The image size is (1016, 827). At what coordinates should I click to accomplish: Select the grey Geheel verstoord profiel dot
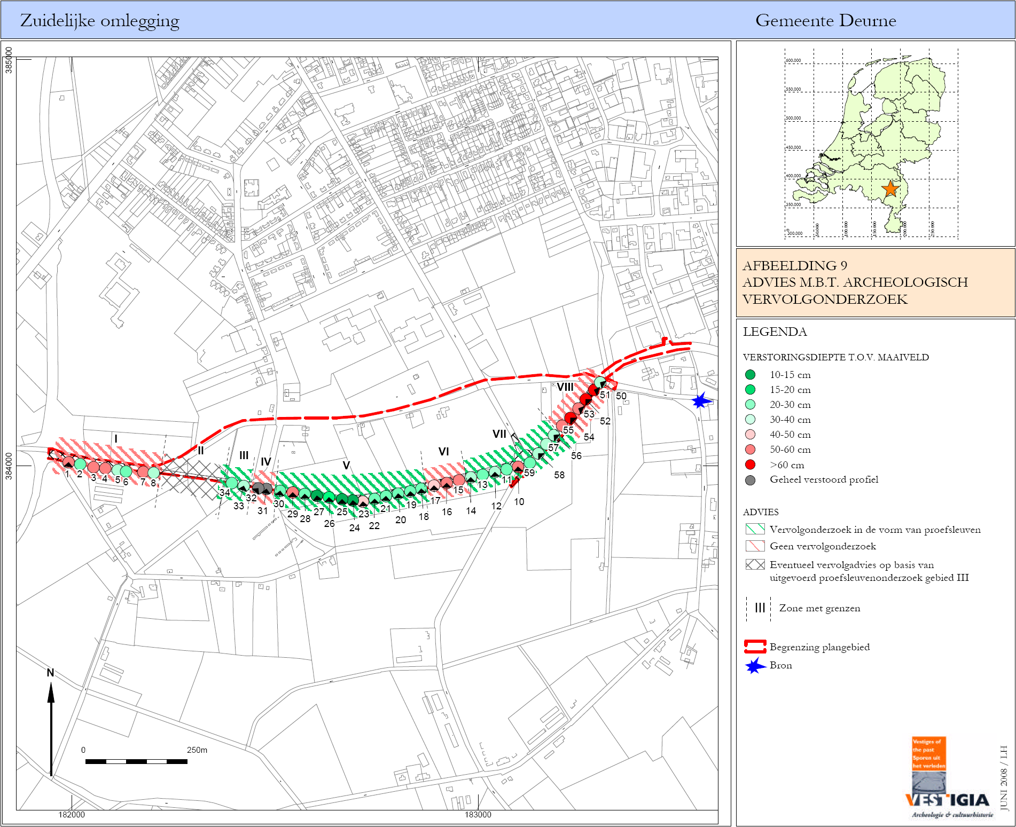click(751, 480)
